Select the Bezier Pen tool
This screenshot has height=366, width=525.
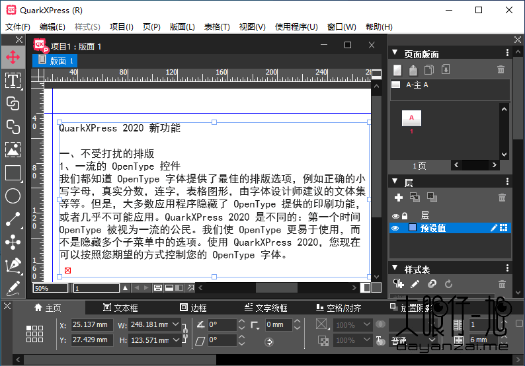click(x=13, y=266)
